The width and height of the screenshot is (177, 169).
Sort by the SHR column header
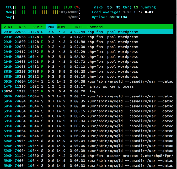coord(36,27)
